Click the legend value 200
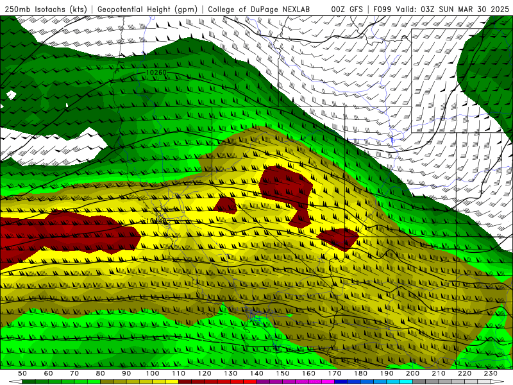Image resolution: width=513 pixels, height=385 pixels. tap(412, 373)
